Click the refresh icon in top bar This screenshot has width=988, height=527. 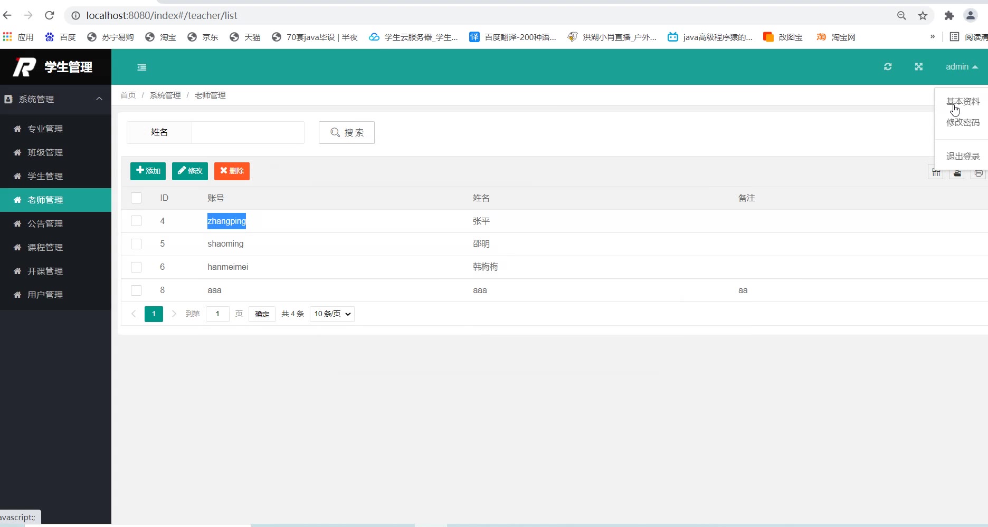tap(888, 66)
